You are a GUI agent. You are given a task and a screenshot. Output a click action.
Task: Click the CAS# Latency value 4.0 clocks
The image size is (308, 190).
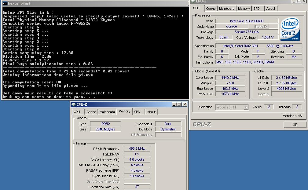pos(137,159)
